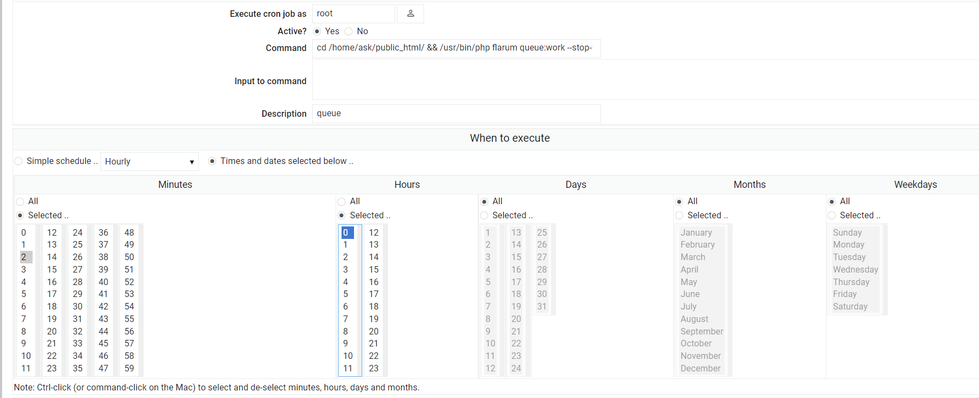Choose Times and dates selected below
This screenshot has width=979, height=398.
pos(212,161)
